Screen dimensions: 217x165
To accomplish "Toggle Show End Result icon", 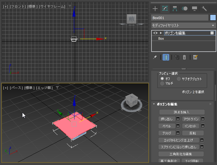I will click(166, 57).
